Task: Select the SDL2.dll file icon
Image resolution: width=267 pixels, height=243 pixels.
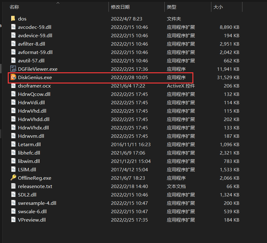Action: (x=13, y=195)
